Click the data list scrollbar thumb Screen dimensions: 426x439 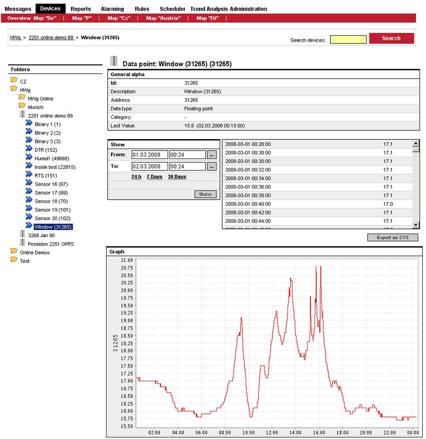(x=416, y=149)
